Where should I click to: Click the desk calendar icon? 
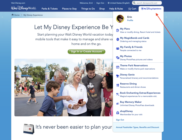(29, 129)
